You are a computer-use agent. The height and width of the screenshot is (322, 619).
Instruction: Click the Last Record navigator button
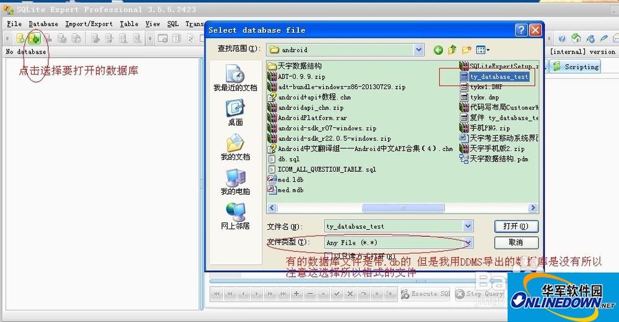pyautogui.click(x=283, y=294)
